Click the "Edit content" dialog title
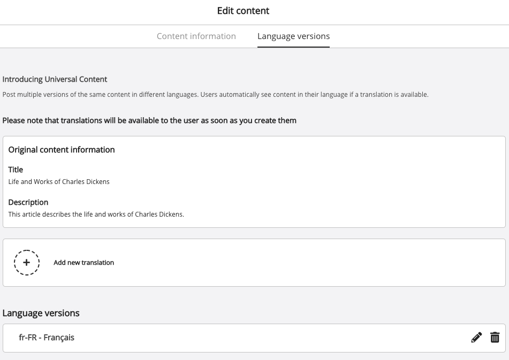This screenshot has height=360, width=509. pos(243,11)
